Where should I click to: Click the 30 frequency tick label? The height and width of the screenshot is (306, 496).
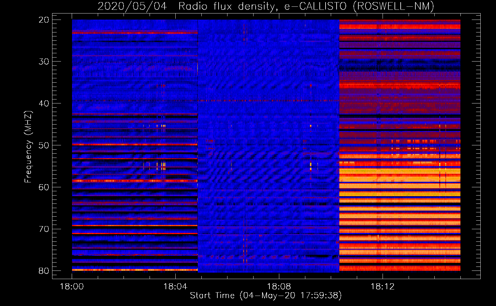click(44, 62)
